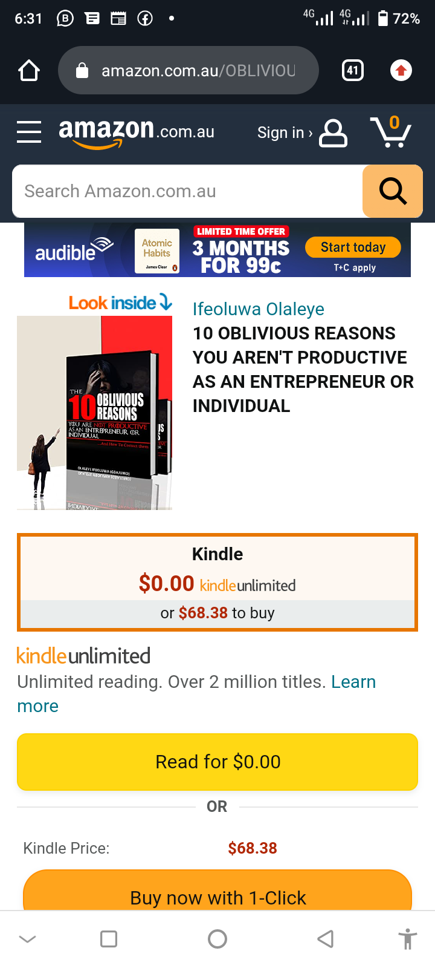The height and width of the screenshot is (968, 435).
Task: Tap the orange search magnifier button
Action: tap(393, 191)
